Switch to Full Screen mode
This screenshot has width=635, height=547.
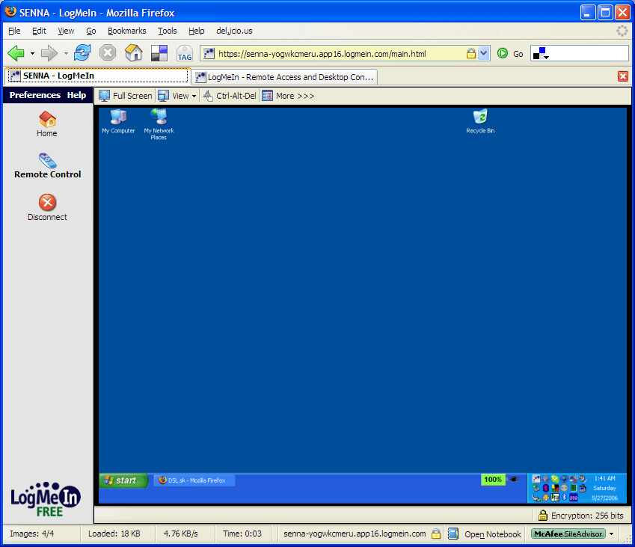coord(126,96)
